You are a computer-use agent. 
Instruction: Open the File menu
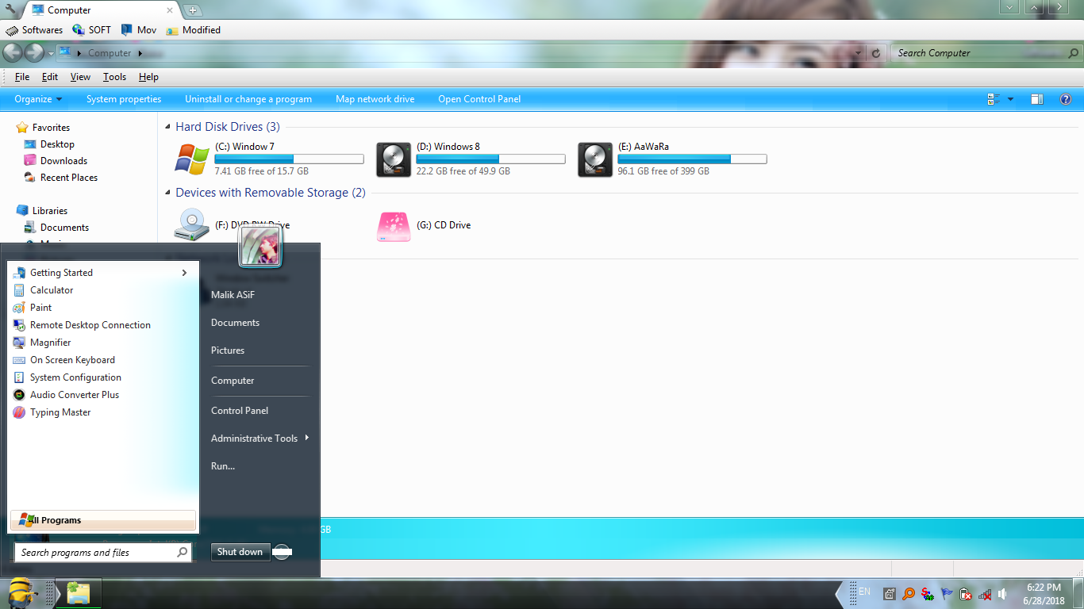point(22,77)
